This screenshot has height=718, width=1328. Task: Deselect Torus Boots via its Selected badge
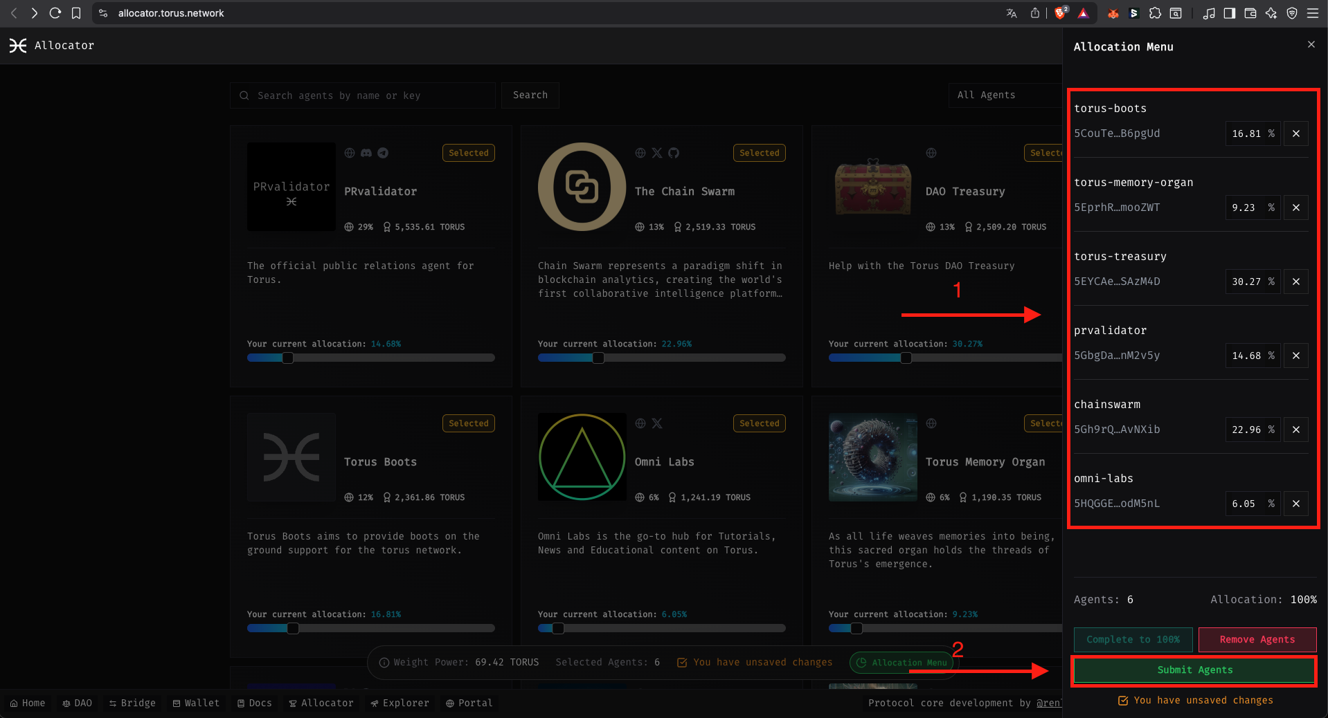[468, 423]
